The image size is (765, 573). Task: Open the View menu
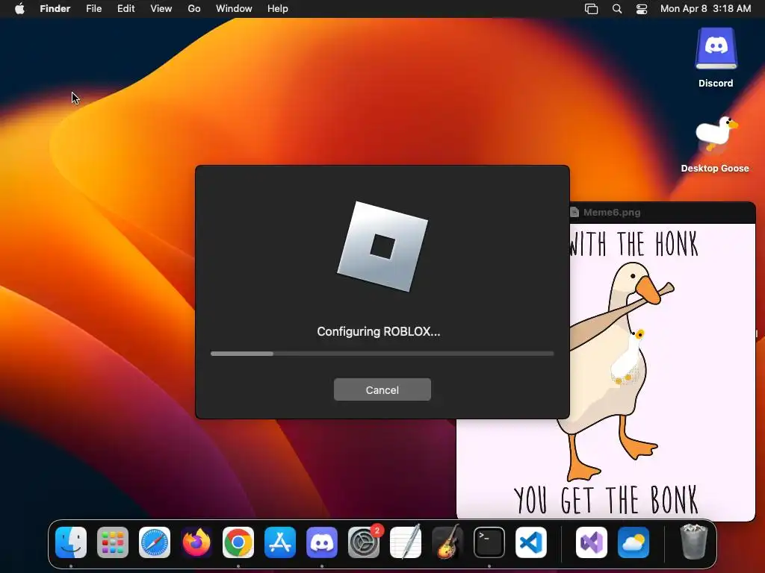tap(161, 9)
